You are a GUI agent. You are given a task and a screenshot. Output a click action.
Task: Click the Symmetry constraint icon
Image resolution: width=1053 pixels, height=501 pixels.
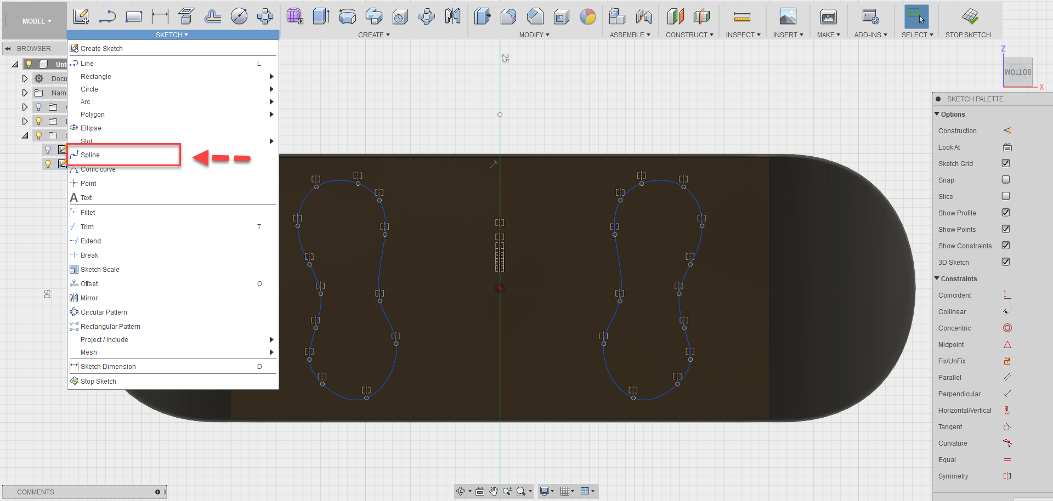pos(1007,476)
